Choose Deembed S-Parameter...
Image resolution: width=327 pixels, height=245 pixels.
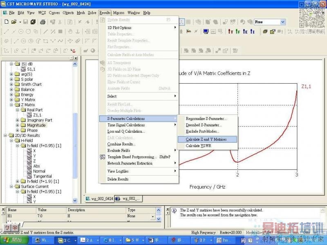pos(207,125)
